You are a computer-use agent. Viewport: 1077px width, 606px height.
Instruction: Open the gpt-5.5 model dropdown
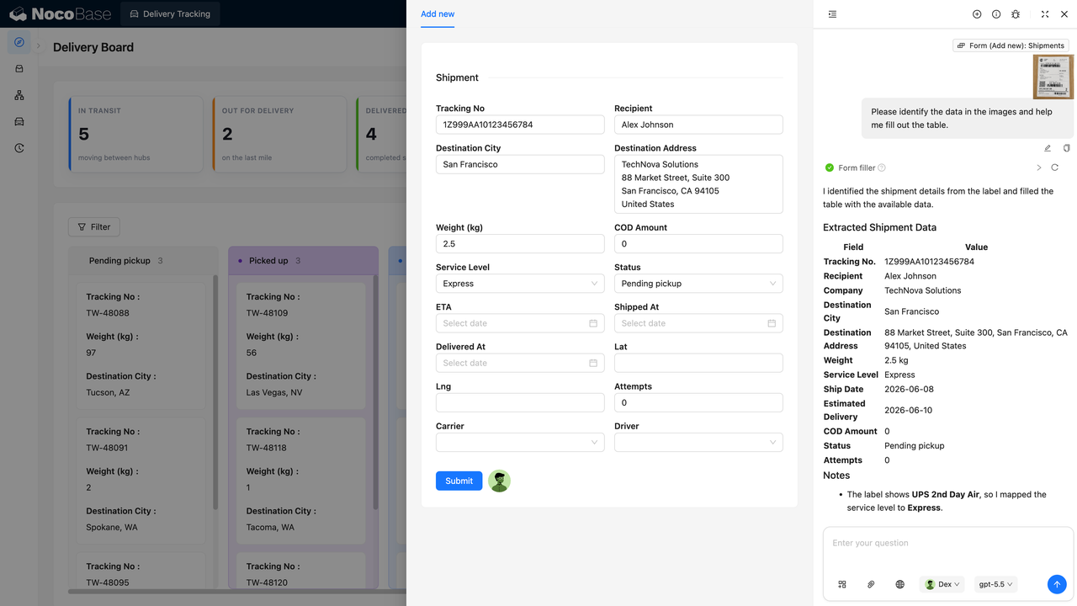tap(996, 584)
